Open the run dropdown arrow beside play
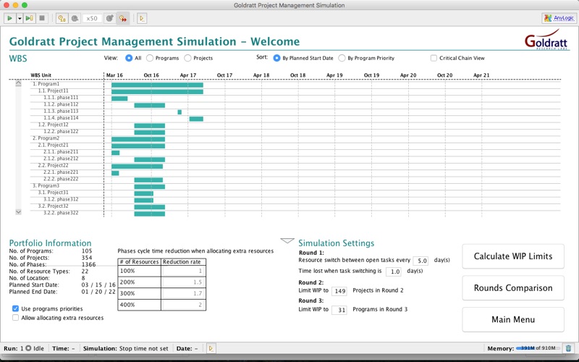The image size is (579, 362). pyautogui.click(x=20, y=18)
